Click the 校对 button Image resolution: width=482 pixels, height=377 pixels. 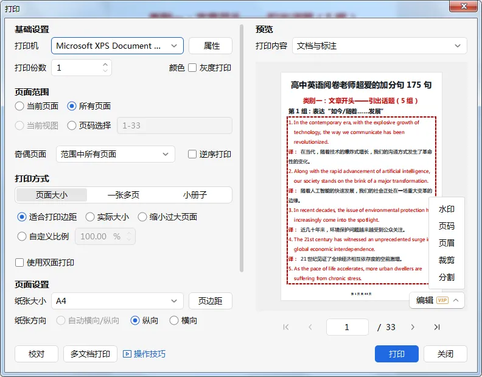point(37,354)
